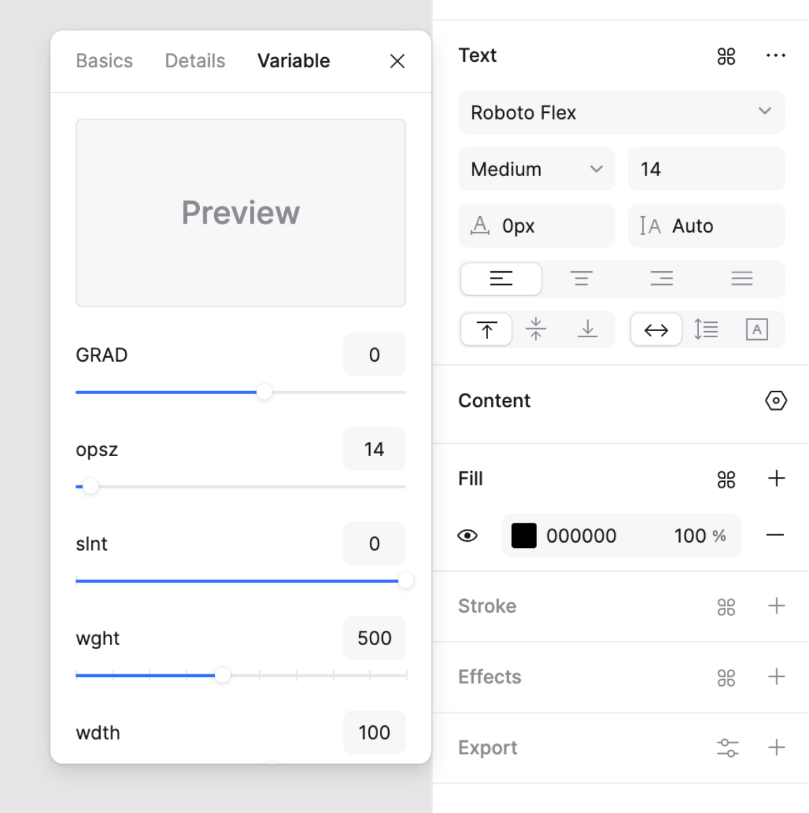Click line height icon
This screenshot has width=809, height=813.
(650, 226)
